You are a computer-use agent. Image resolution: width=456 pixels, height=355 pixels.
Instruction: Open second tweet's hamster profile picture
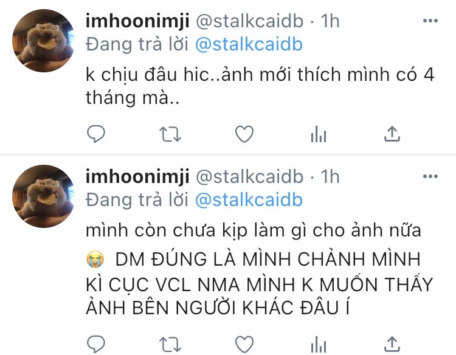[x=43, y=196]
